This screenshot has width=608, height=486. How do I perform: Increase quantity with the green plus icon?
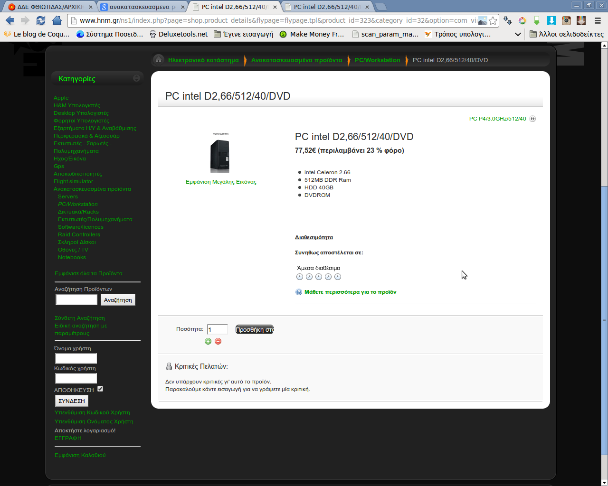(x=208, y=341)
